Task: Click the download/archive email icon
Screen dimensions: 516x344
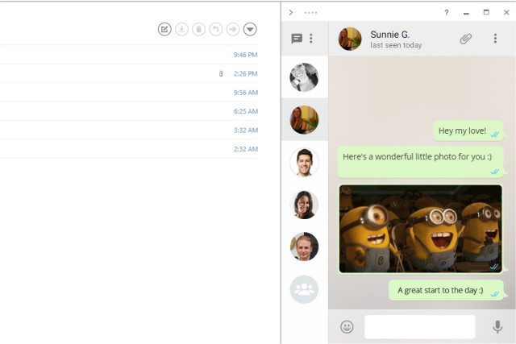Action: click(181, 29)
